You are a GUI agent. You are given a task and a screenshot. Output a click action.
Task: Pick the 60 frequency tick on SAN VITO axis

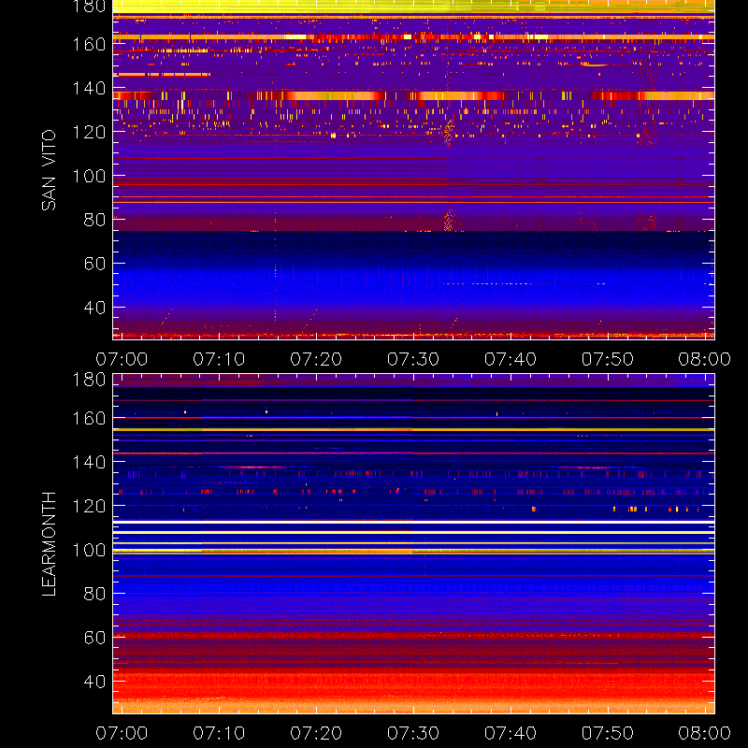point(94,264)
